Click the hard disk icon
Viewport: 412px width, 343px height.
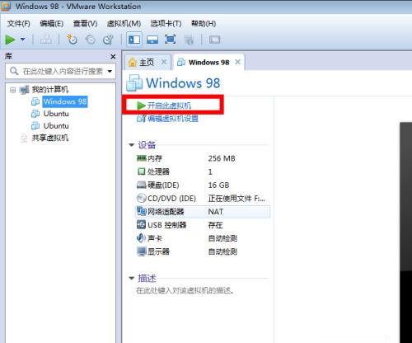pyautogui.click(x=141, y=185)
